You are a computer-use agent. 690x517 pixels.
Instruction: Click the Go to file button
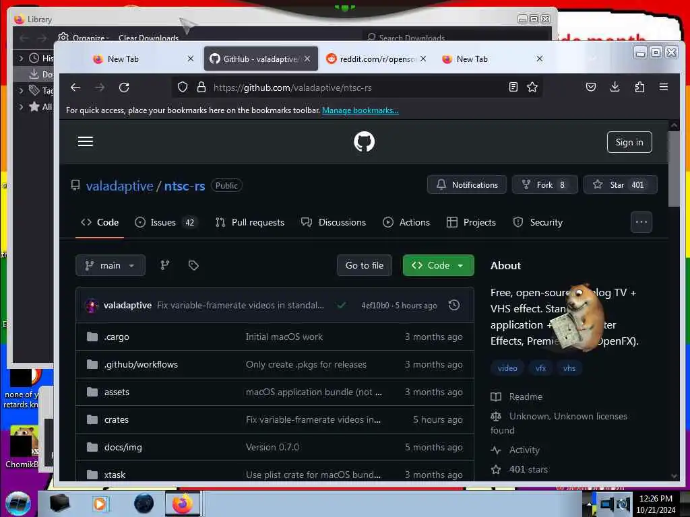pyautogui.click(x=365, y=265)
